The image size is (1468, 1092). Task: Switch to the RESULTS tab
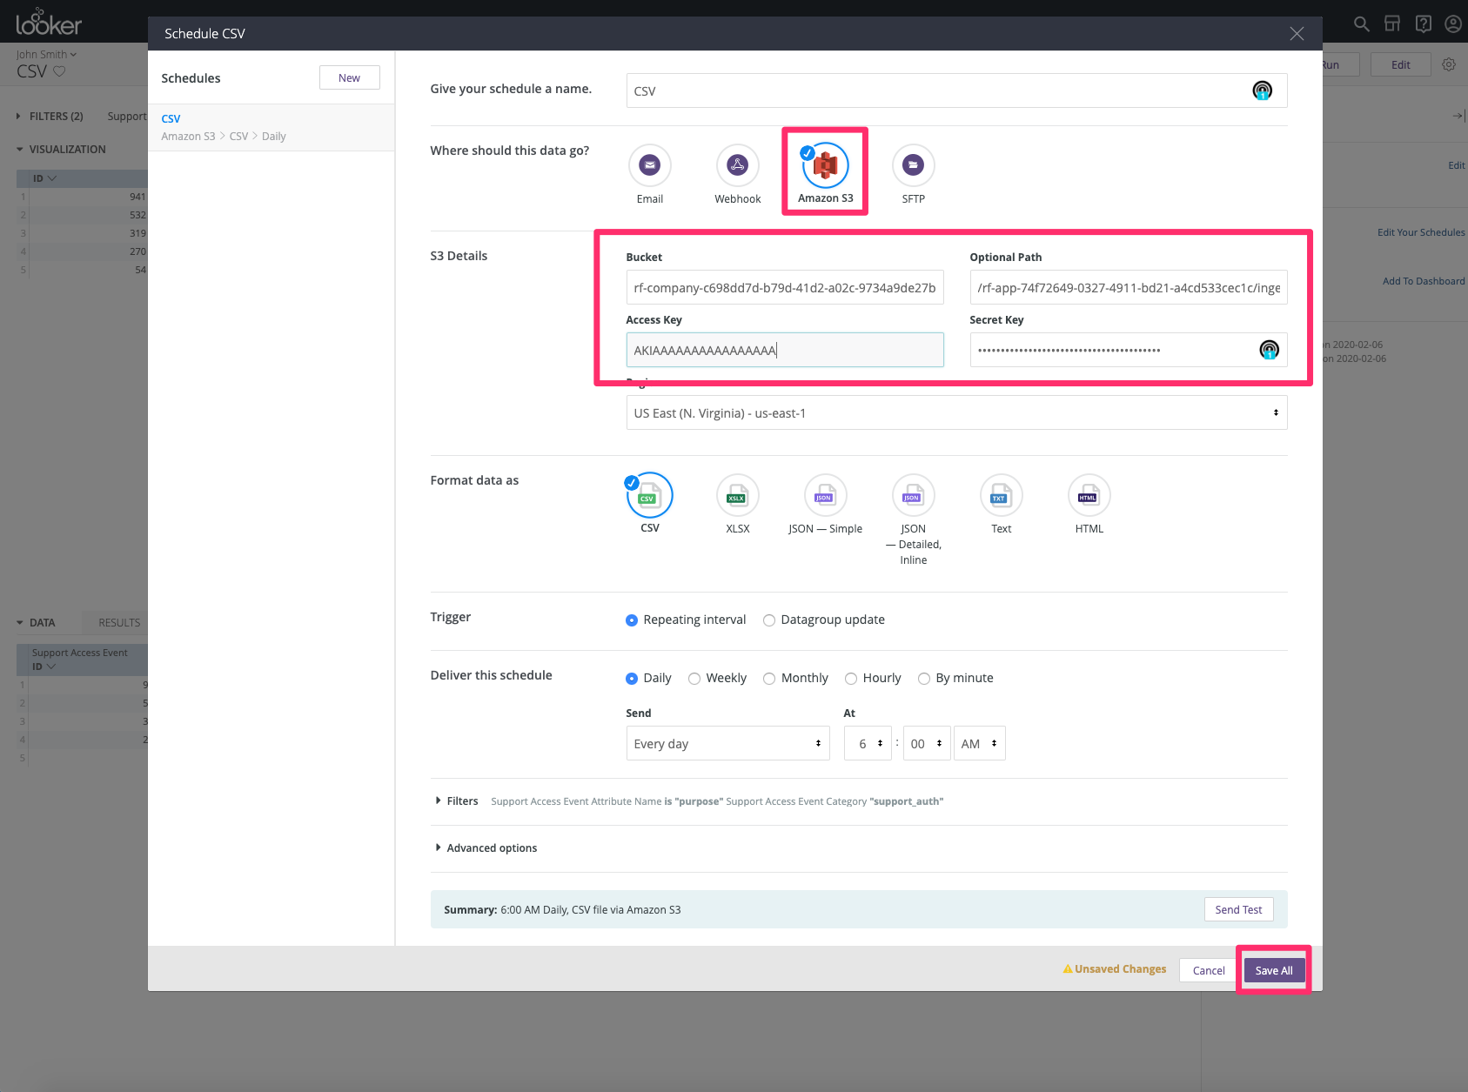click(119, 622)
